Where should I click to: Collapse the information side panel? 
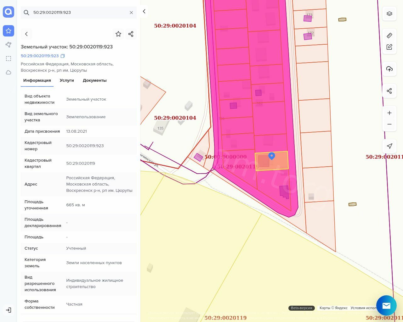(144, 11)
